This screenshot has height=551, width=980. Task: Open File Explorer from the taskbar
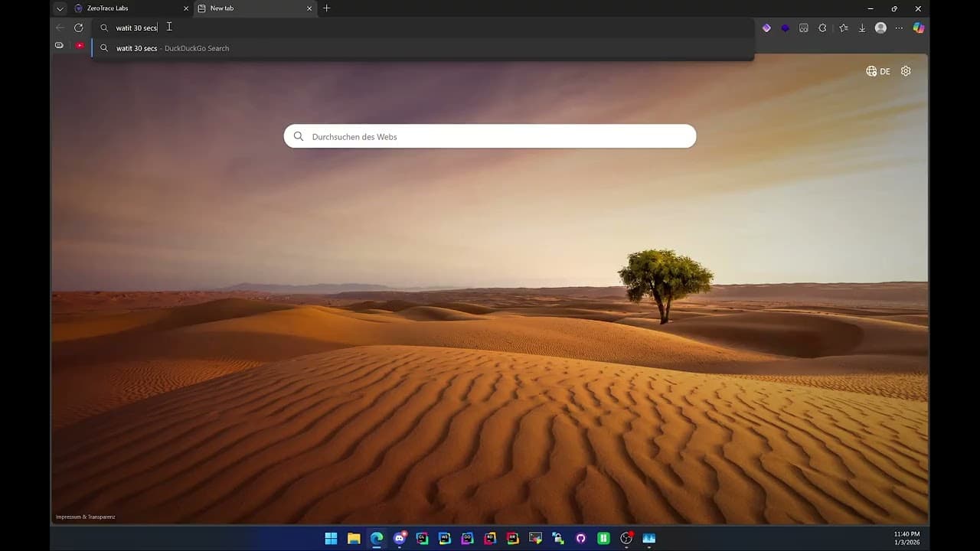[x=354, y=538]
